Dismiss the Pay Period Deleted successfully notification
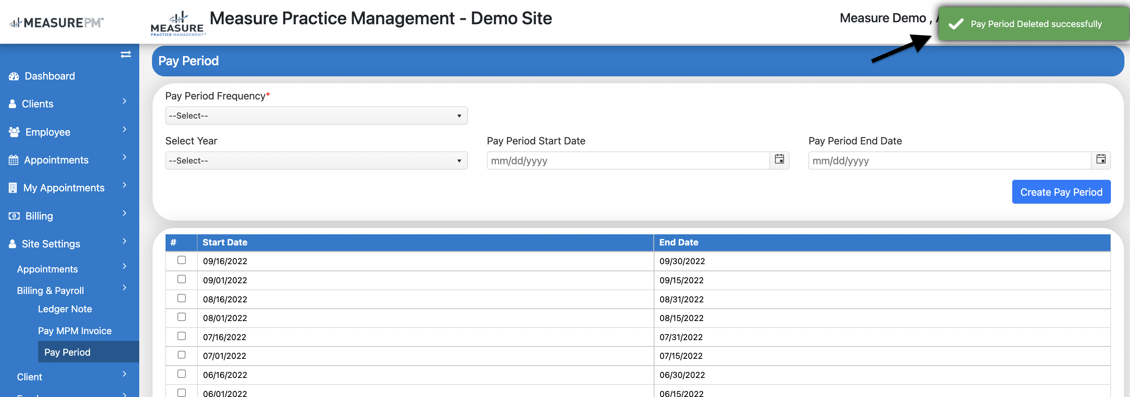 1033,24
